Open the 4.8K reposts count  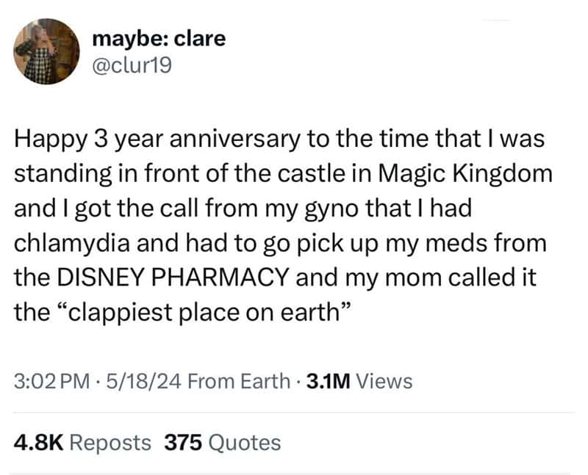[x=39, y=443]
